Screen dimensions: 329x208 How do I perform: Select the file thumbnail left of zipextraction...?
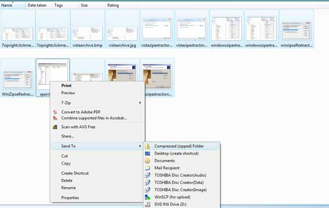(x=122, y=72)
